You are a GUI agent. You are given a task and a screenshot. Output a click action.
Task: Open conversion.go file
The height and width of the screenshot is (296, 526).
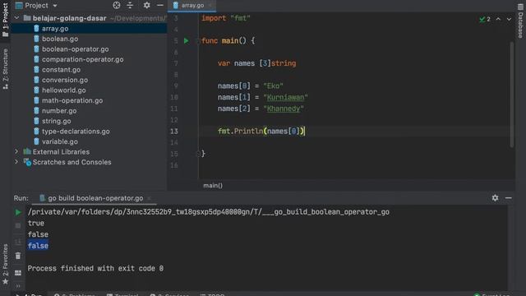pyautogui.click(x=65, y=80)
